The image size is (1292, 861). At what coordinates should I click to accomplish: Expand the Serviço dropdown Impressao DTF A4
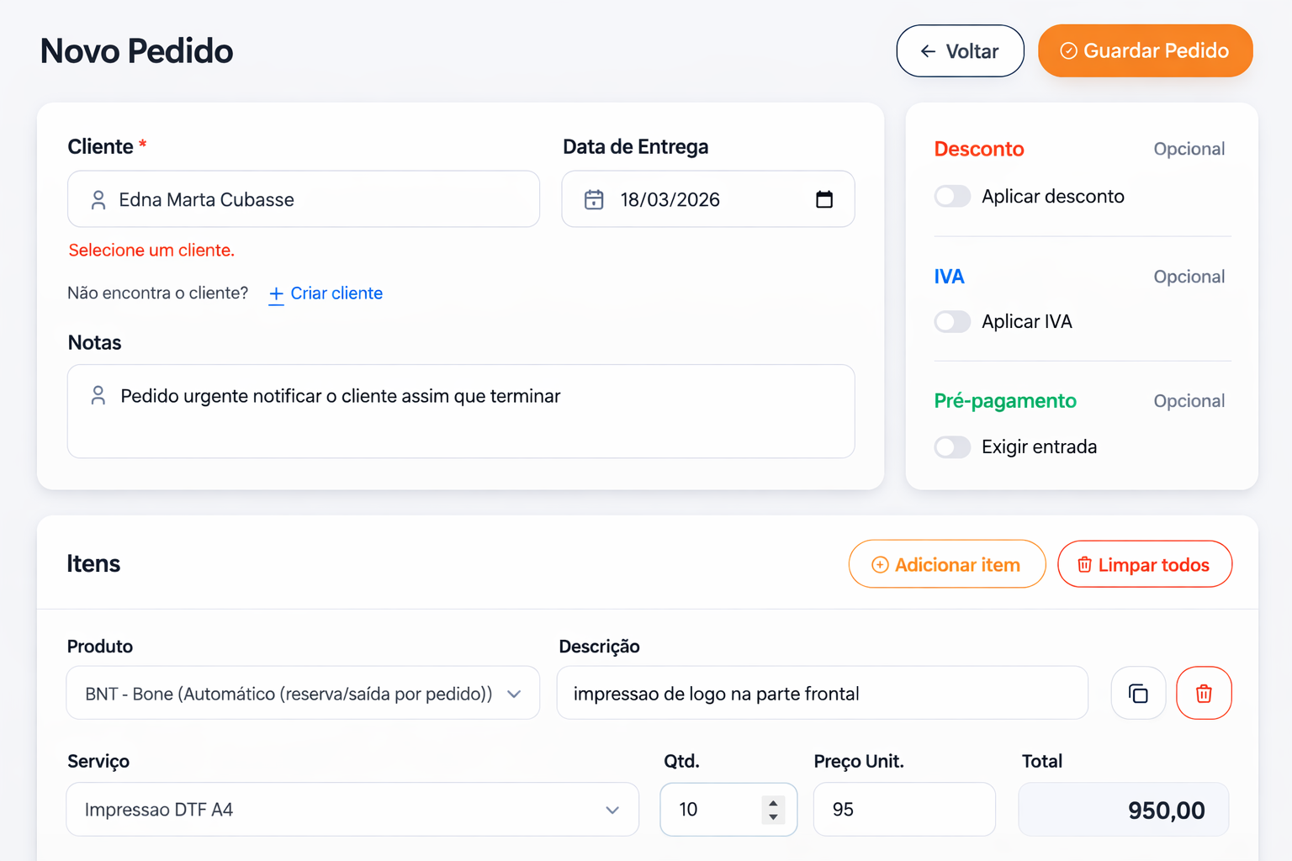(x=352, y=810)
